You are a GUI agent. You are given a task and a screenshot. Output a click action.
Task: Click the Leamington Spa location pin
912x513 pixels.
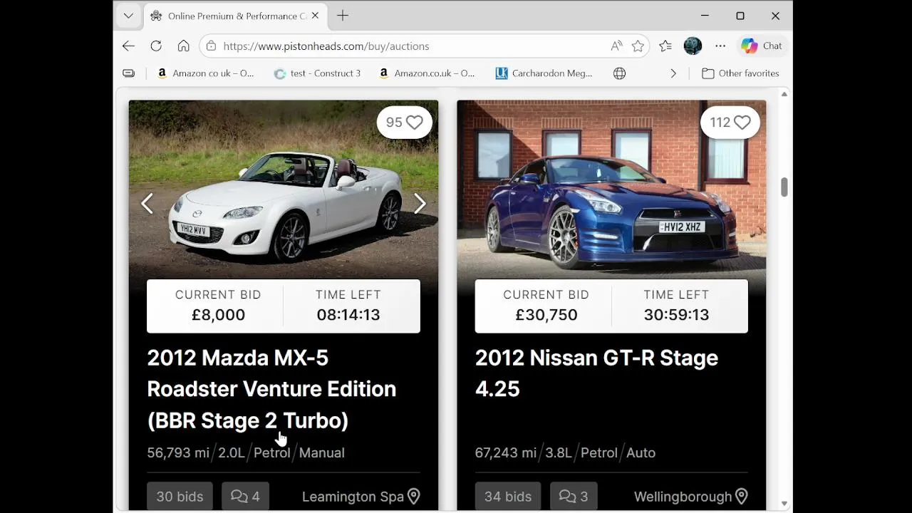click(x=413, y=497)
